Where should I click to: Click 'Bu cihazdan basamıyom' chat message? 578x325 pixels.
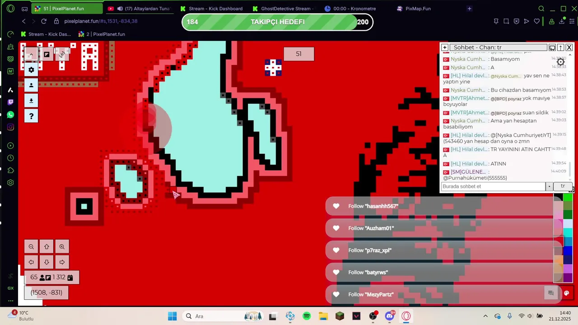coord(521,90)
